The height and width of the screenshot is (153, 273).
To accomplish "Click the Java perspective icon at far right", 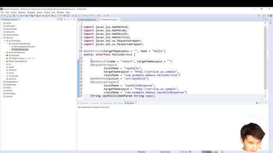I will 271,16.
